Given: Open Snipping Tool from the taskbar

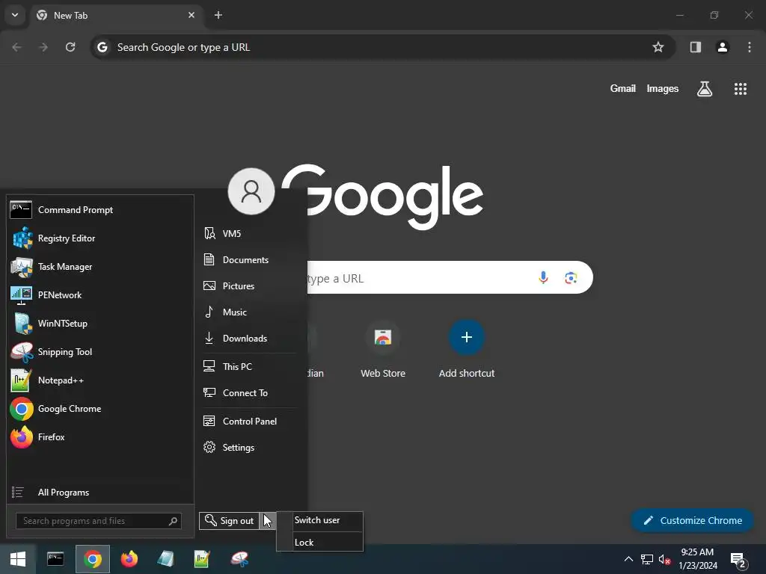Looking at the screenshot, I should pyautogui.click(x=239, y=559).
